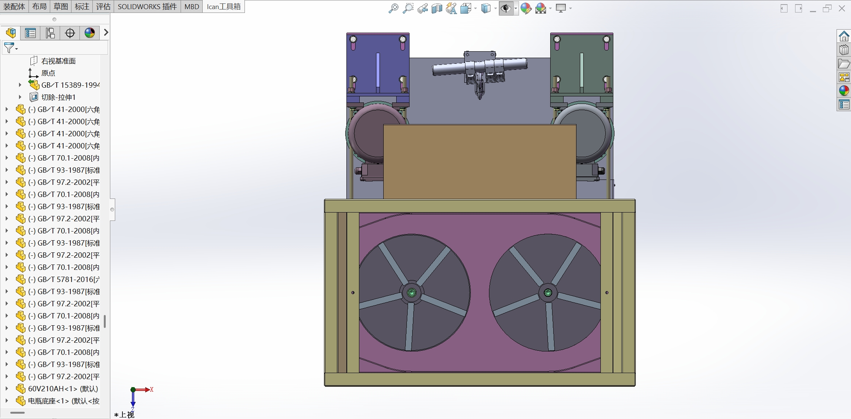
Task: Open the DimXpertManager crosshair tab
Action: [x=70, y=33]
